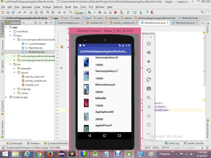Open the Messages tool window
Screen dimensions: 211x158
[x=15, y=144]
